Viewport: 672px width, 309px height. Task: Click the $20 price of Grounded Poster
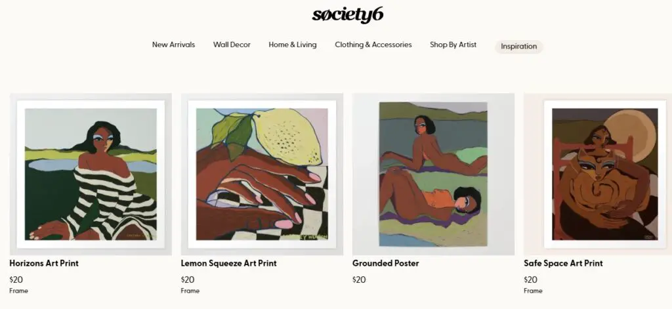359,280
